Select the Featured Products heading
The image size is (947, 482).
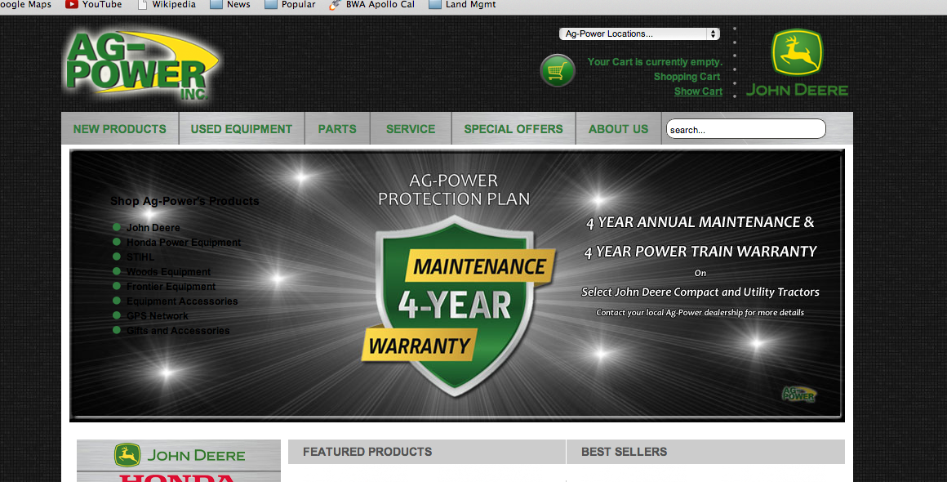tap(367, 452)
